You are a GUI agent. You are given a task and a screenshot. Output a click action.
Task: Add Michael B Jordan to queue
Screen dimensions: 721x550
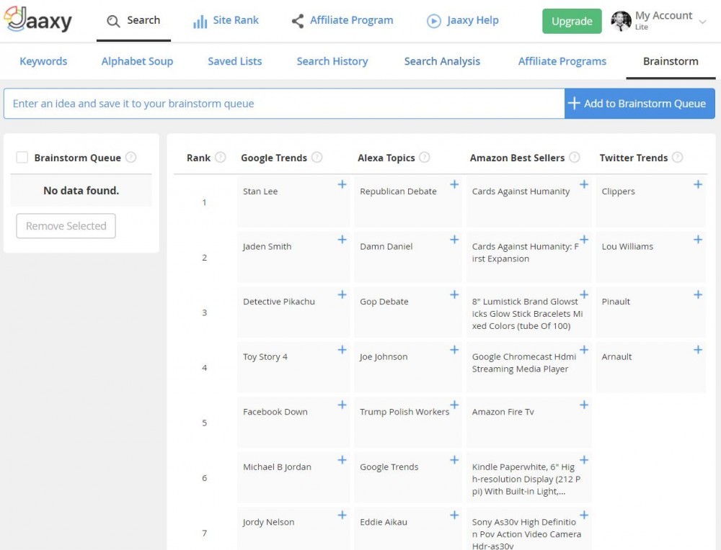coord(342,460)
